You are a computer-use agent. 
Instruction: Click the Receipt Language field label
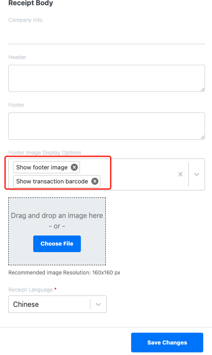[31, 290]
